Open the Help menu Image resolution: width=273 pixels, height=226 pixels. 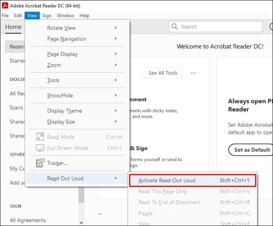pyautogui.click(x=84, y=15)
